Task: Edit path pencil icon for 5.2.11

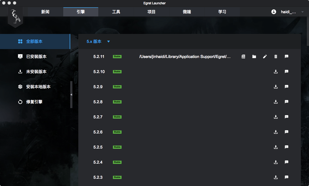Action: pos(265,57)
